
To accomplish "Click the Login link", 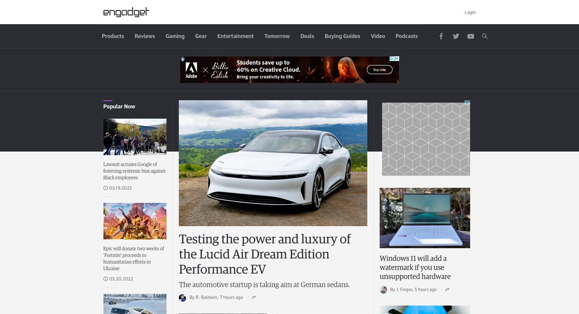I will point(470,12).
